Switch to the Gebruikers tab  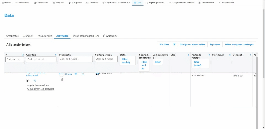pos(28,36)
